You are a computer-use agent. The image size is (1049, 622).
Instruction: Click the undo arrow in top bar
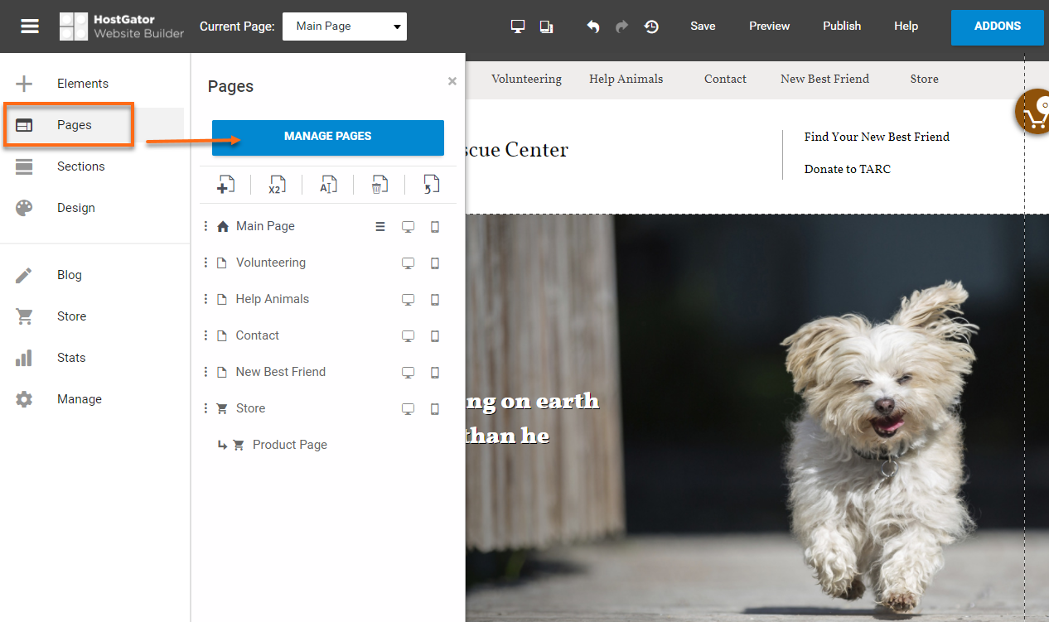(593, 27)
